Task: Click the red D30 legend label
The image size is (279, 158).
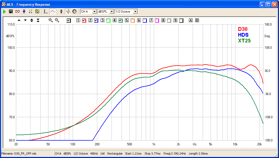Action: click(x=243, y=29)
